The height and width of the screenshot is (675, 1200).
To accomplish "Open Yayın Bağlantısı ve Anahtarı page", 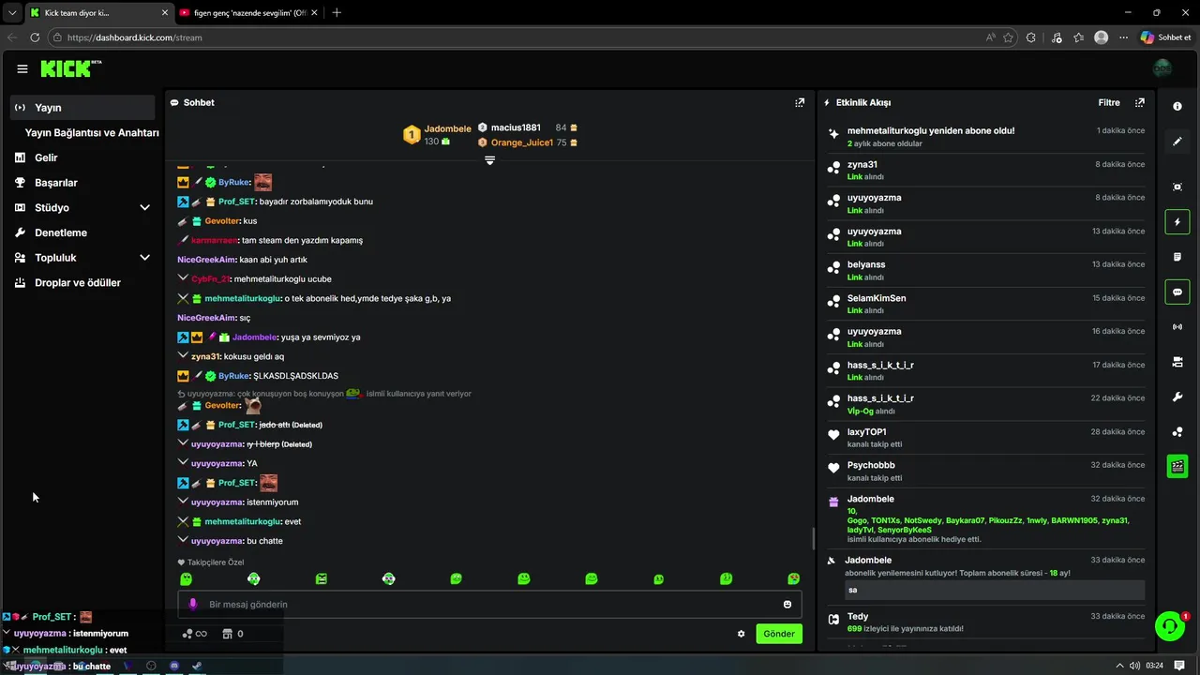I will (x=92, y=133).
